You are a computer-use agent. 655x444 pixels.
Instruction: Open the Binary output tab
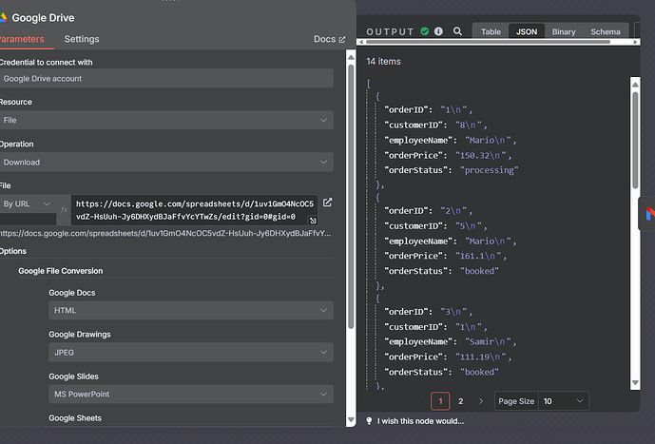pyautogui.click(x=564, y=31)
